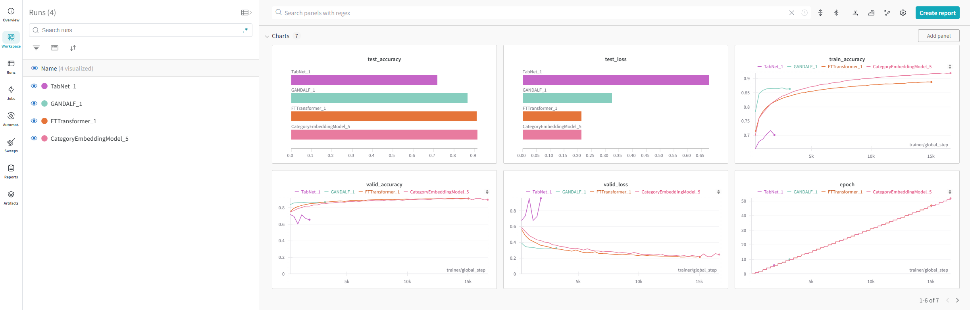Screen dimensions: 970x310
Task: Switch to the Overview tab
Action: point(11,14)
